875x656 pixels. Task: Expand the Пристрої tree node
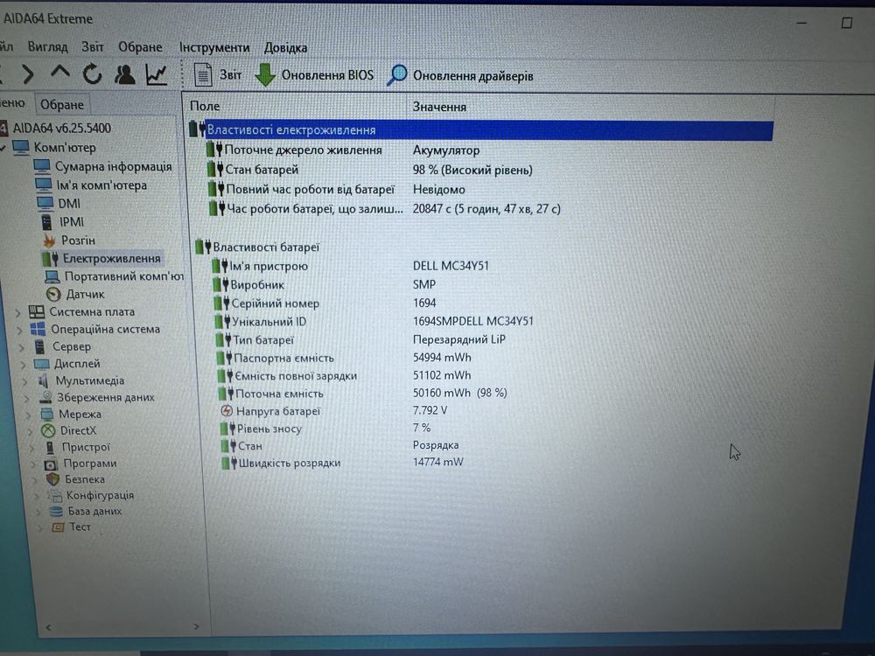32,448
